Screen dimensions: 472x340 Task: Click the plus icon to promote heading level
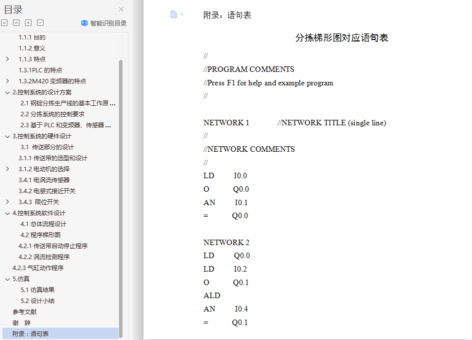[x=28, y=23]
